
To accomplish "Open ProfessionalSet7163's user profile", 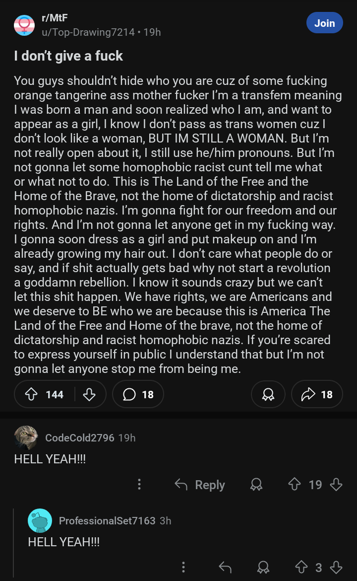I will (107, 520).
